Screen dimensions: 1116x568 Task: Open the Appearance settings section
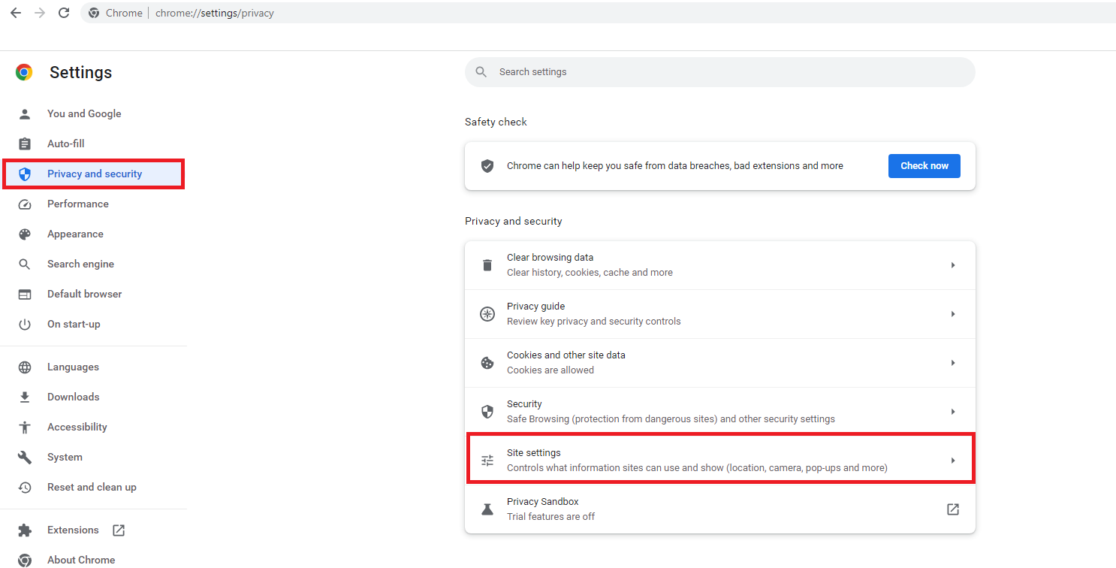[x=75, y=234]
